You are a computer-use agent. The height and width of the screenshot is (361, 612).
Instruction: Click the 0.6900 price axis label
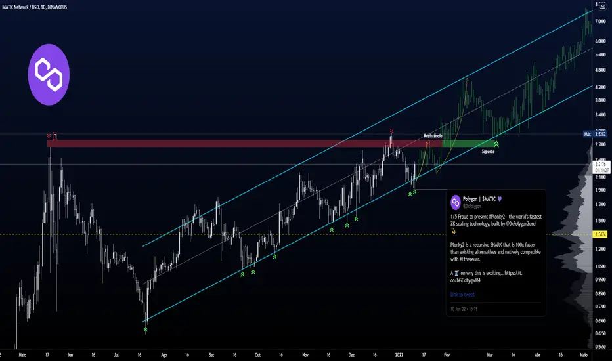coord(600,321)
